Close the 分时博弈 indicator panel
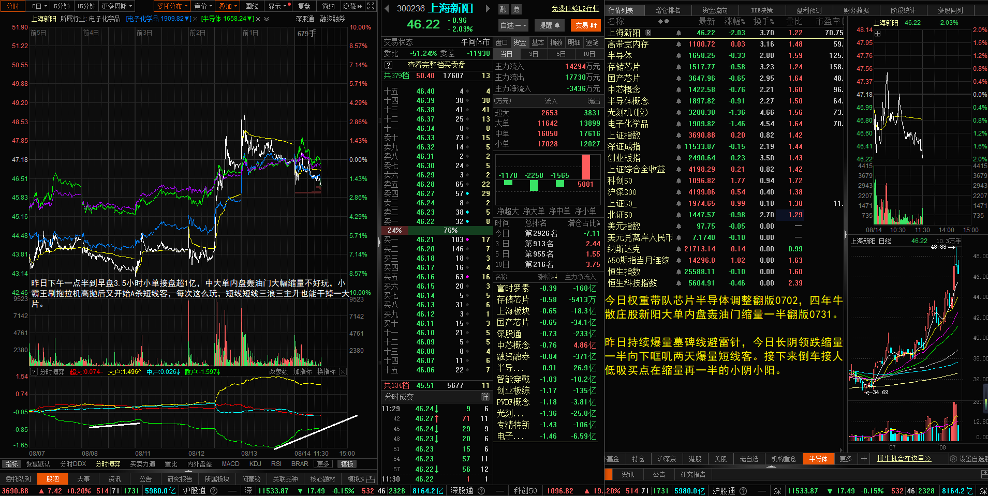Viewport: 988px width, 496px height. pos(343,371)
